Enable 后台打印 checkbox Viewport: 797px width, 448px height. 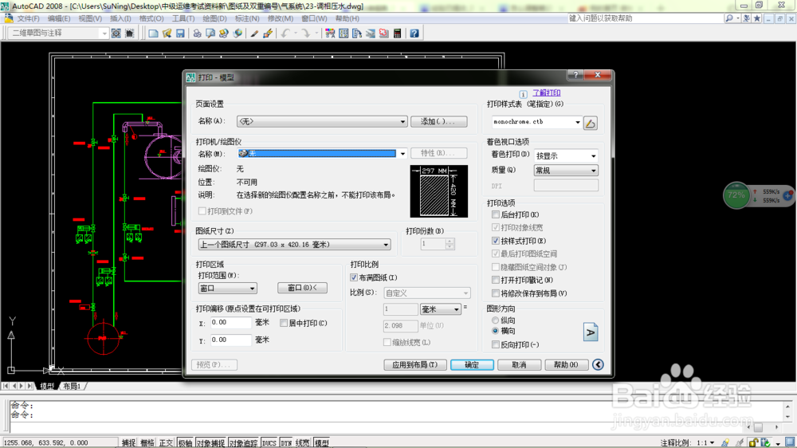[496, 214]
